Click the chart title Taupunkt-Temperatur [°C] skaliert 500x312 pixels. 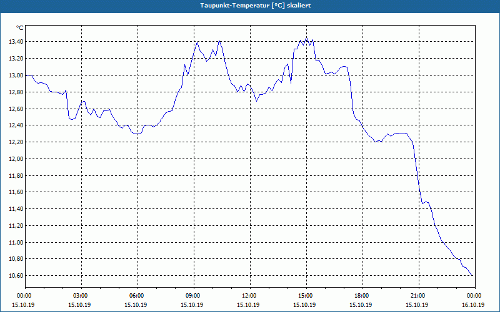(256, 6)
